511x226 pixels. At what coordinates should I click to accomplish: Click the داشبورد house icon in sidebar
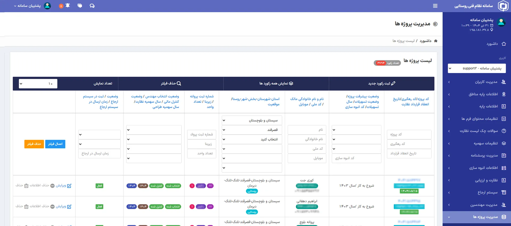tap(504, 44)
